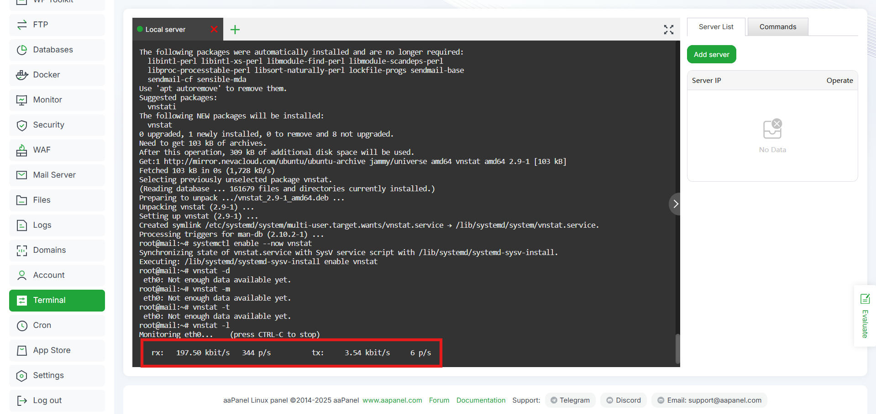The image size is (876, 414).
Task: Click the No Data placeholder icon
Action: point(772,129)
